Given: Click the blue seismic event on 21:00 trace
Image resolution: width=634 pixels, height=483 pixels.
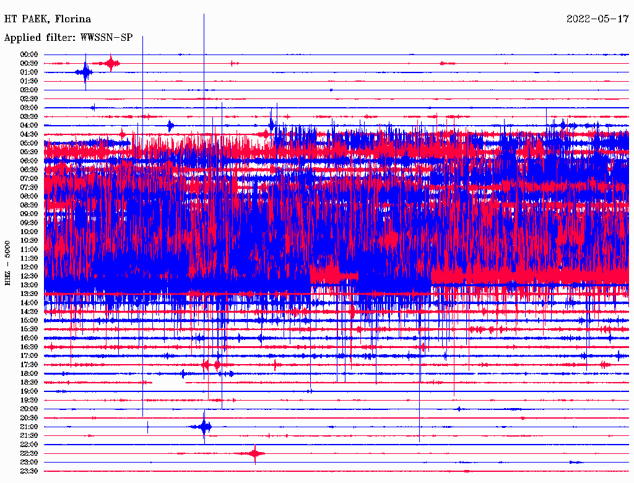Looking at the screenshot, I should tap(204, 427).
